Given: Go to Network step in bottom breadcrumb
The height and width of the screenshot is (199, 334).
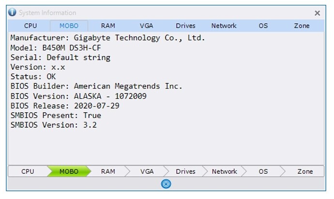Looking at the screenshot, I should tap(224, 171).
